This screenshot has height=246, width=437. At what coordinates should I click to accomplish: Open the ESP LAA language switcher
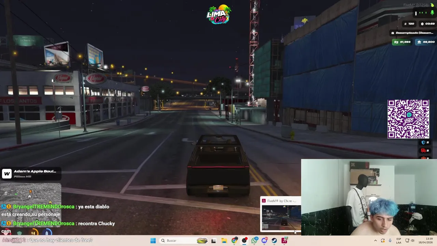tap(399, 241)
